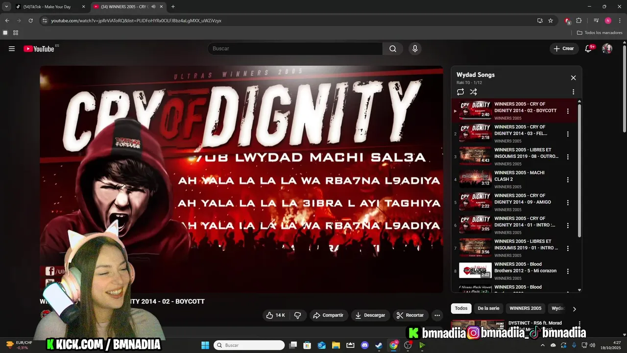627x353 pixels.
Task: Open the Chrome extensions puzzle icon
Action: (579, 21)
